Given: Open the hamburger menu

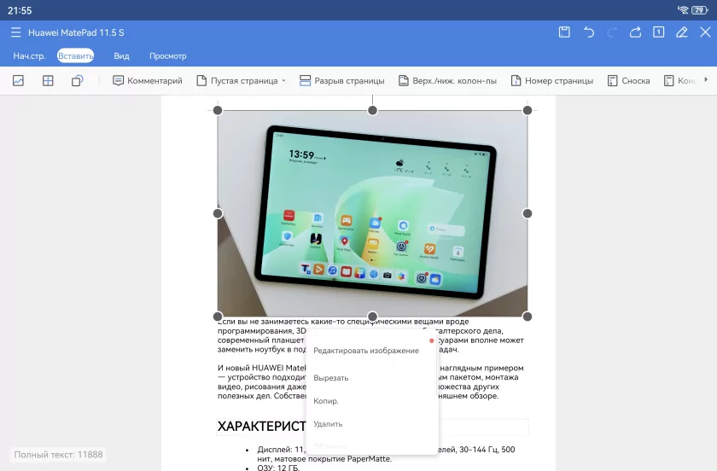Looking at the screenshot, I should tap(16, 32).
